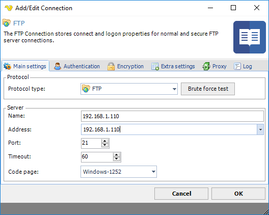Decrease the Timeout value with down arrow
This screenshot has height=215, width=269.
pos(117,159)
